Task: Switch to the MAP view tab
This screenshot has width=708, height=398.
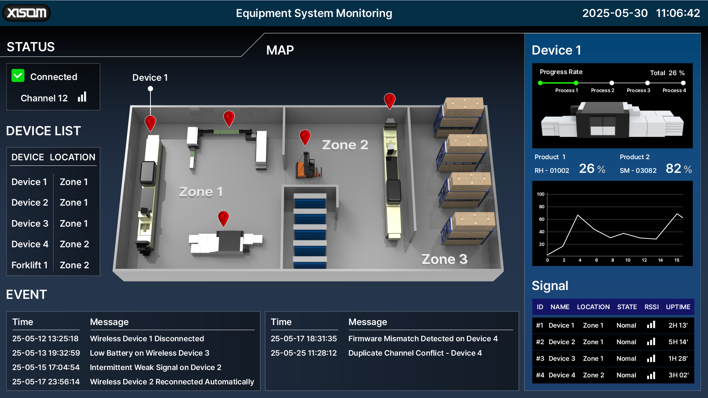Action: (280, 50)
